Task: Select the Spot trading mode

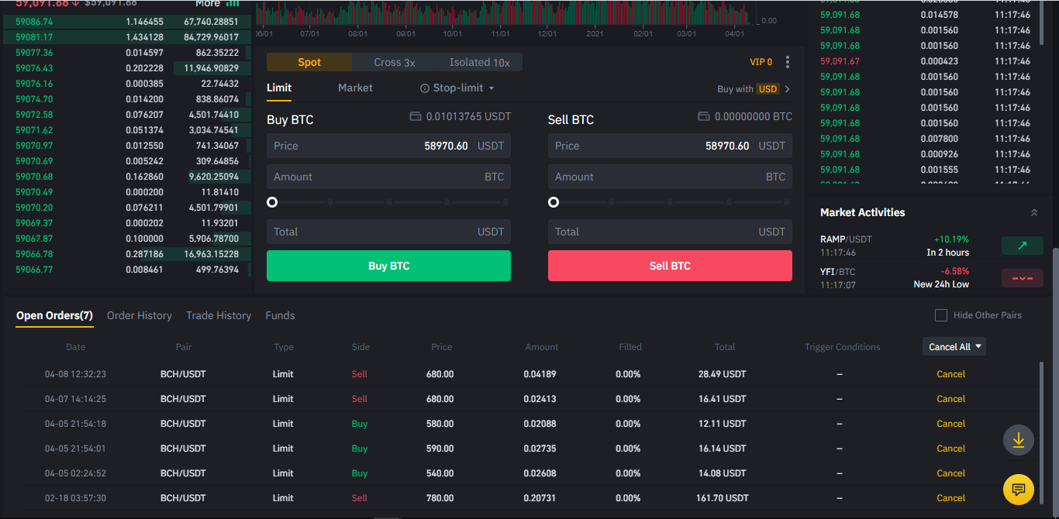Action: [309, 63]
